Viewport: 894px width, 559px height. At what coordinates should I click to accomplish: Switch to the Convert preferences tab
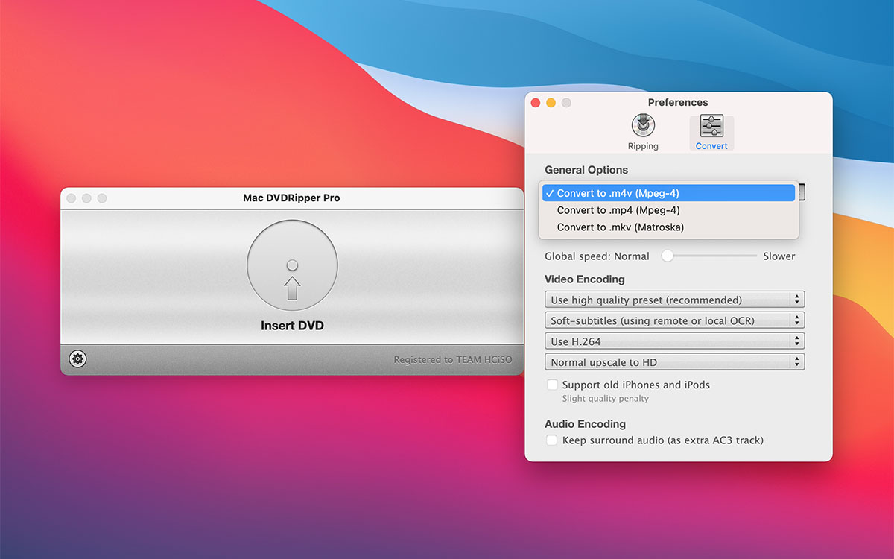[711, 132]
